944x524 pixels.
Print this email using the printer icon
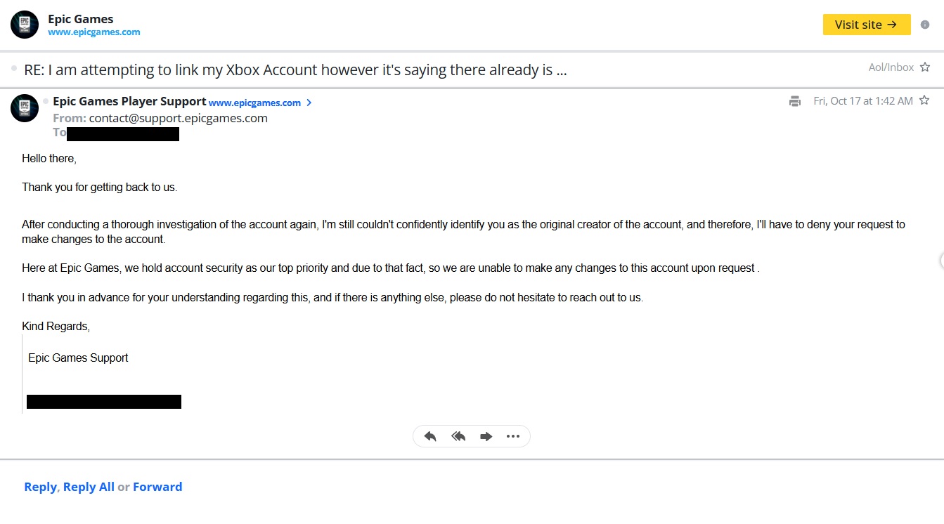pyautogui.click(x=795, y=101)
